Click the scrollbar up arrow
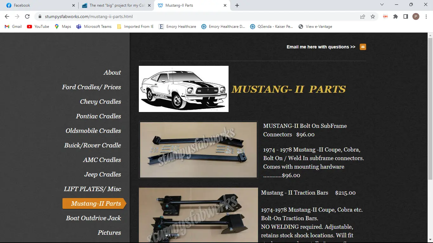Image resolution: width=433 pixels, height=243 pixels. pyautogui.click(x=430, y=35)
